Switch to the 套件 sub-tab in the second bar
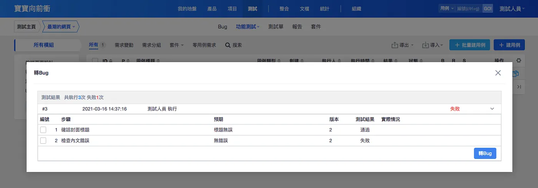Image resolution: width=538 pixels, height=188 pixels. [316, 27]
